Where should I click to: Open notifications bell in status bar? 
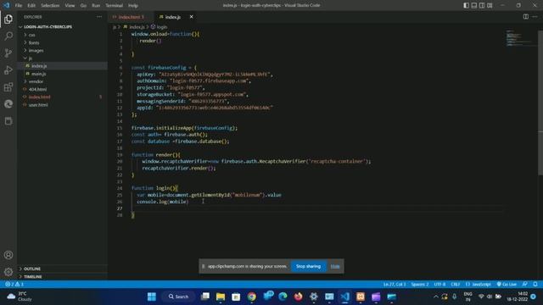(535, 285)
